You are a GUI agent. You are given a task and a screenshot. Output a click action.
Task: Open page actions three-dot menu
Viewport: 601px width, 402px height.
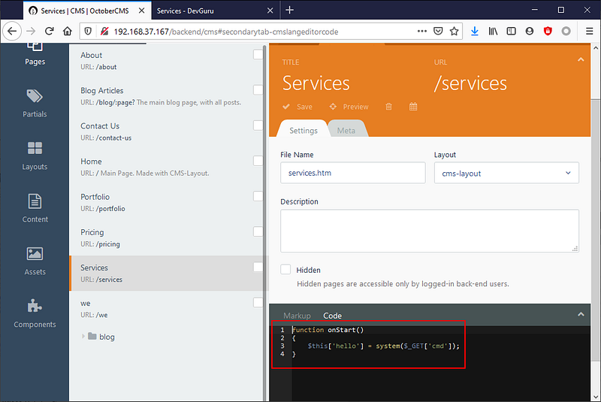pyautogui.click(x=422, y=31)
